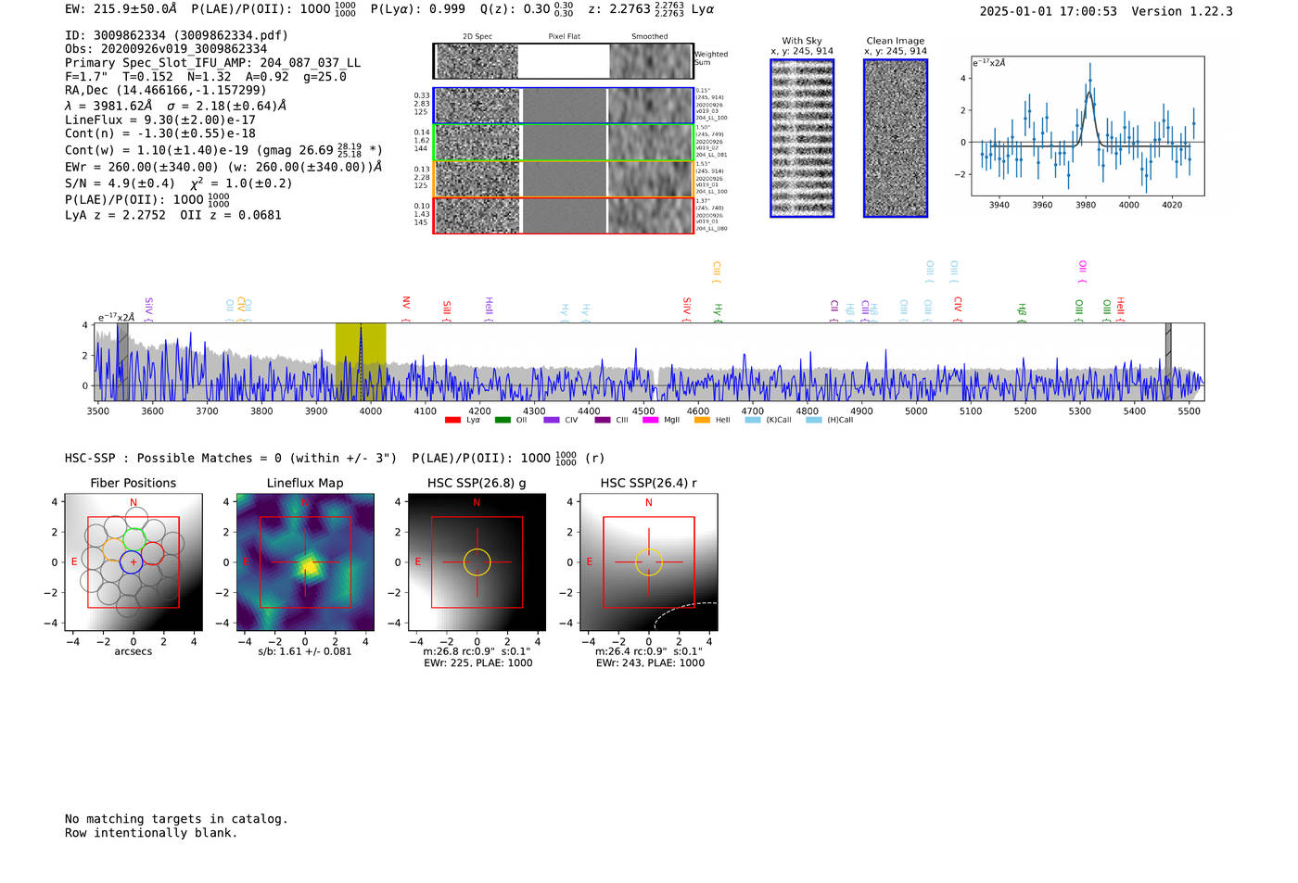1298x883 pixels.
Task: Click the Gaussian emission line fit plot
Action: [x=1087, y=126]
